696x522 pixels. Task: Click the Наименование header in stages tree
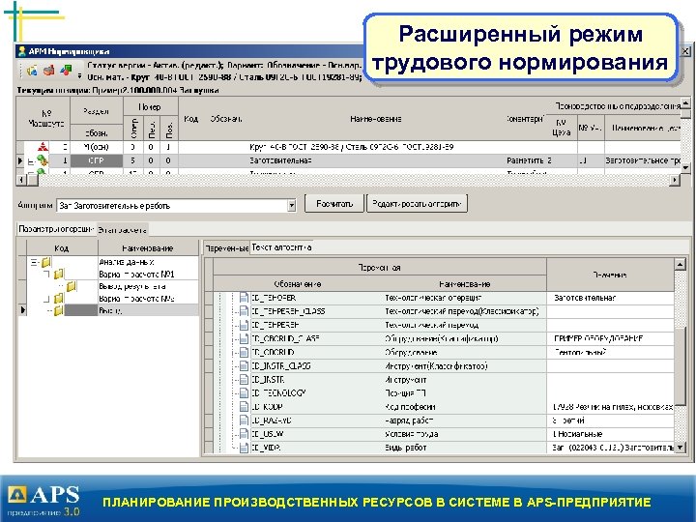click(x=148, y=248)
